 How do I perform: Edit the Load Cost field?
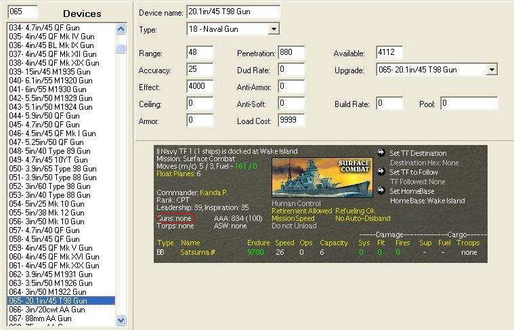[291, 121]
